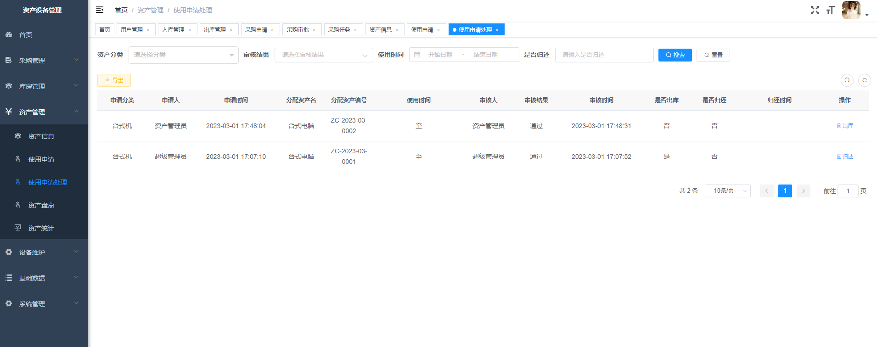Close the 用户管理 tab
Screen dimensions: 877x347
point(148,30)
